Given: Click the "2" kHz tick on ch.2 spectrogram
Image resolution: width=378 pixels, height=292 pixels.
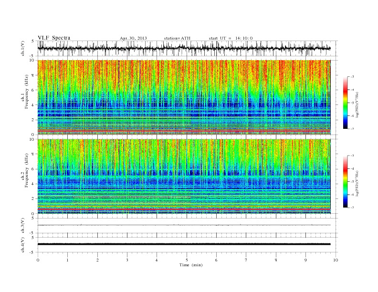Looking at the screenshot, I should point(33,198).
